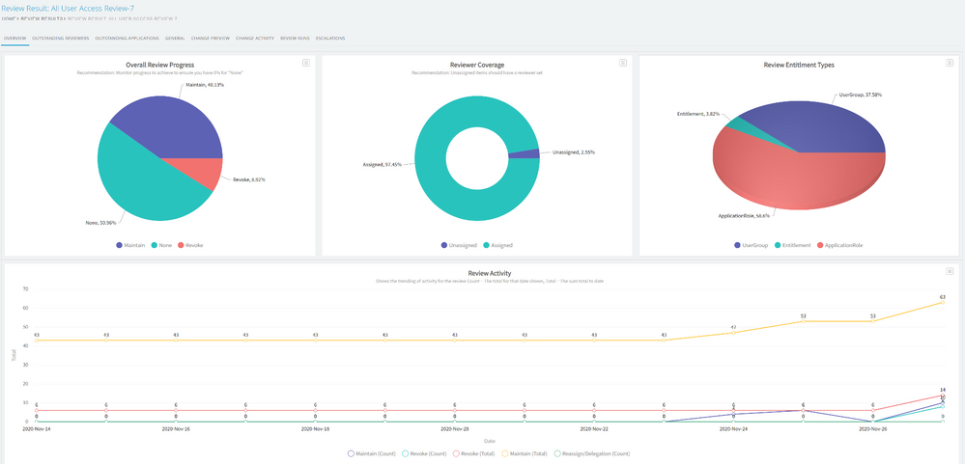Click Home breadcrumb link
965x464 pixels.
pyautogui.click(x=8, y=18)
